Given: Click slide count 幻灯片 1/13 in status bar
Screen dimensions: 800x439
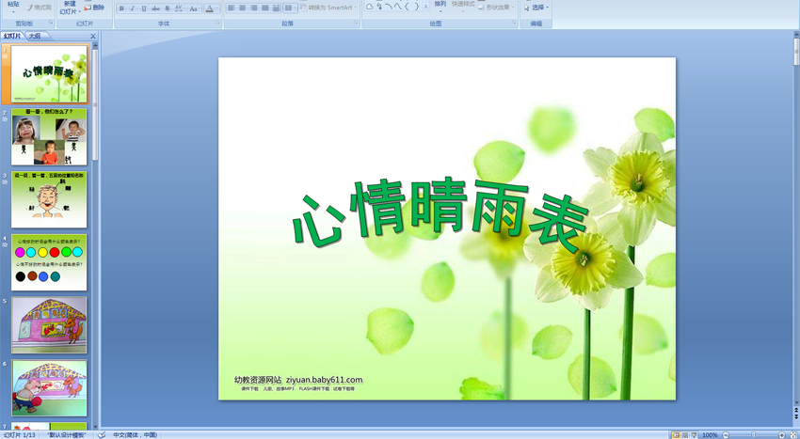Looking at the screenshot, I should pyautogui.click(x=19, y=435).
